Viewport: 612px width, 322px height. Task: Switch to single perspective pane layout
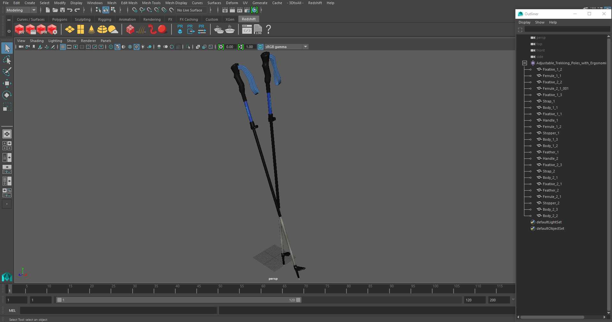[7, 134]
